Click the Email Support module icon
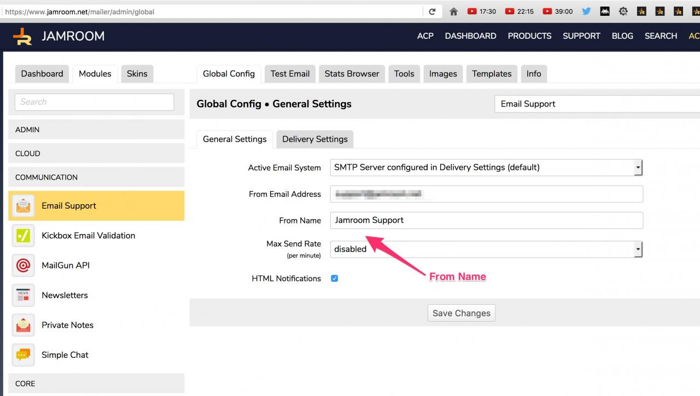700x396 pixels. click(x=23, y=206)
